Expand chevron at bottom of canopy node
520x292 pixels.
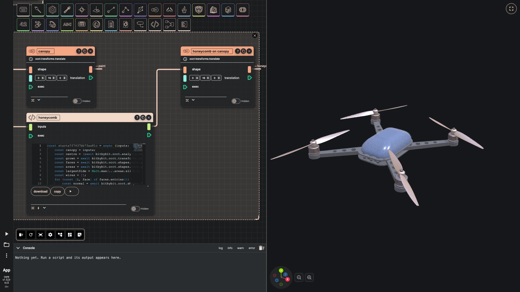pos(39,100)
